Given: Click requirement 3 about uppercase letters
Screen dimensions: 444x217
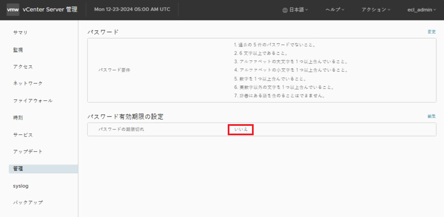Looking at the screenshot, I should (291, 62).
